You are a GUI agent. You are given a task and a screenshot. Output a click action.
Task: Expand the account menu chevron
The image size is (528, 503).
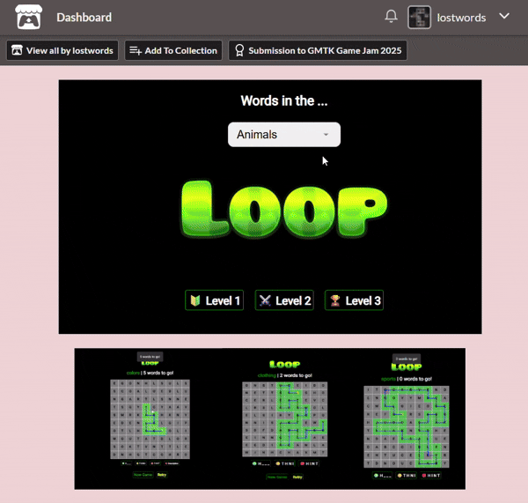504,16
